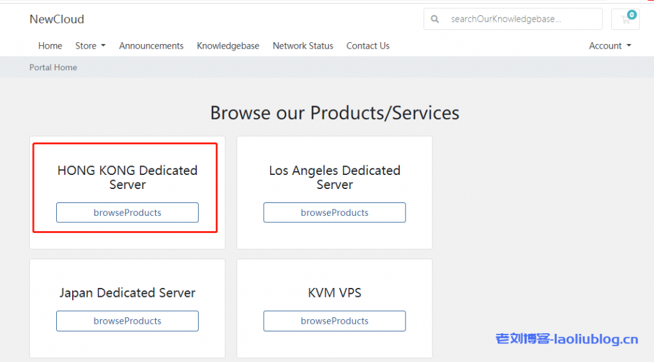Expand the Store dropdown menu
654x362 pixels.
click(90, 46)
